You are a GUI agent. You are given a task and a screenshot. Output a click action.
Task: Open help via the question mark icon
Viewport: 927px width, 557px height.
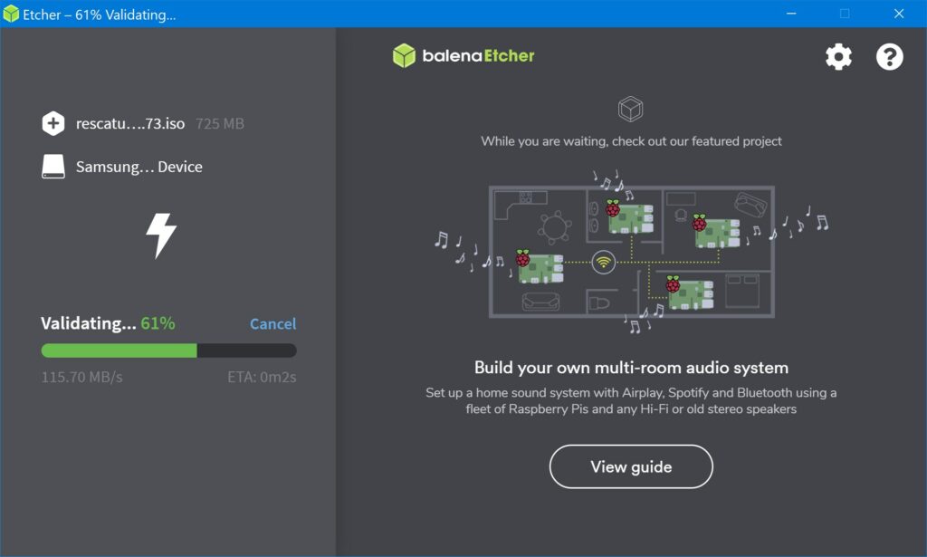coord(889,57)
